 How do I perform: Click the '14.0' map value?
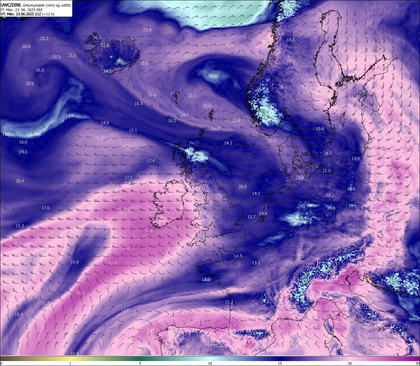click(x=105, y=123)
